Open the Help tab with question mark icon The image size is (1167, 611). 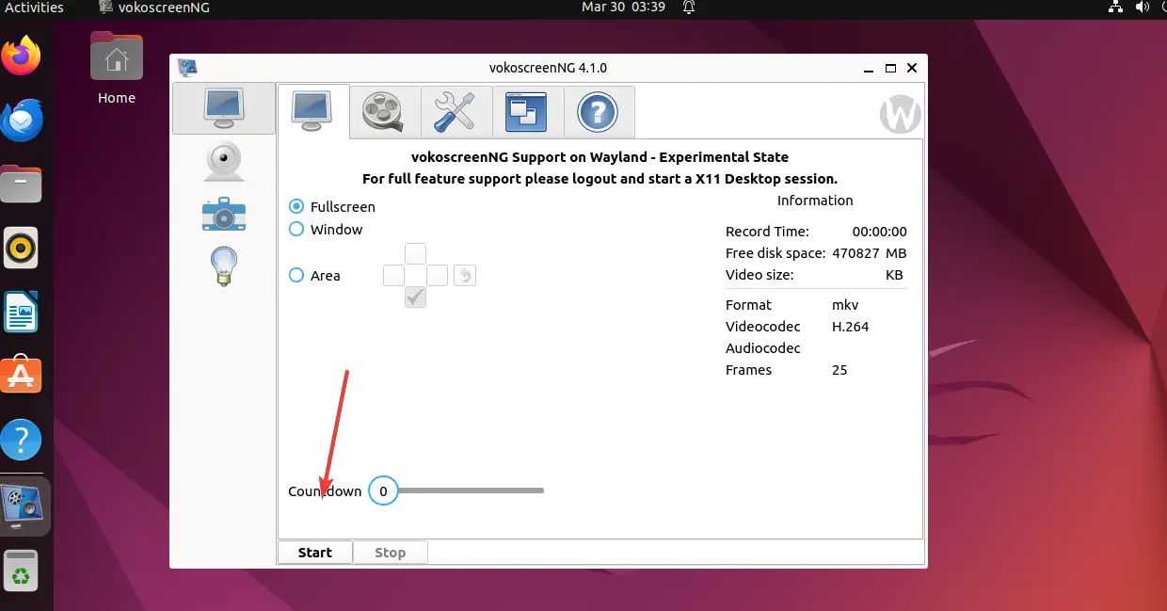point(599,111)
